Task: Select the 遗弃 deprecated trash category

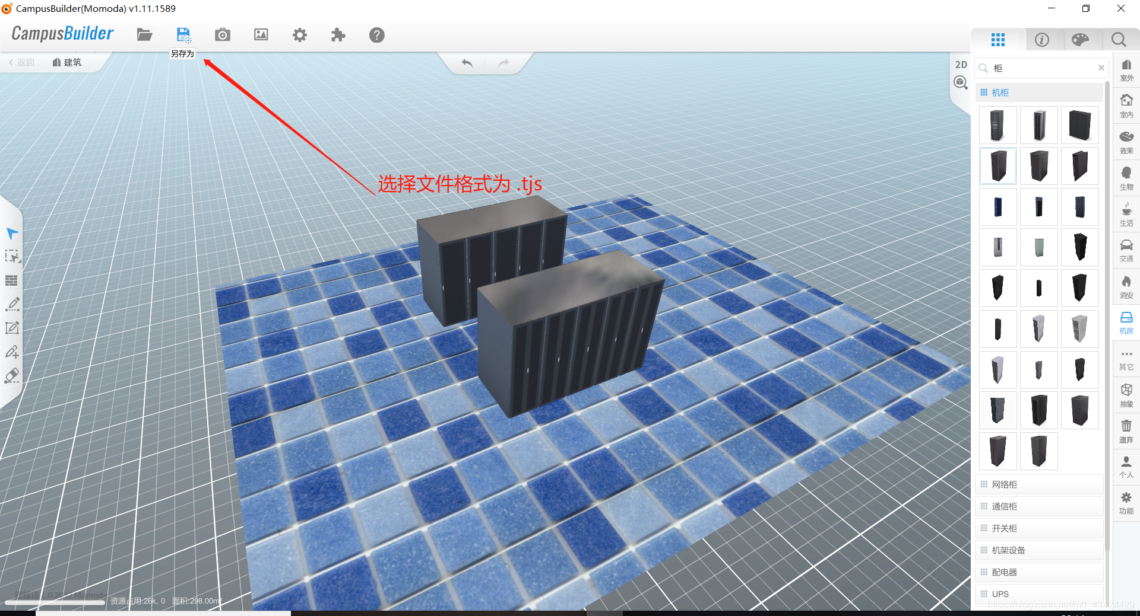Action: coord(1126,432)
